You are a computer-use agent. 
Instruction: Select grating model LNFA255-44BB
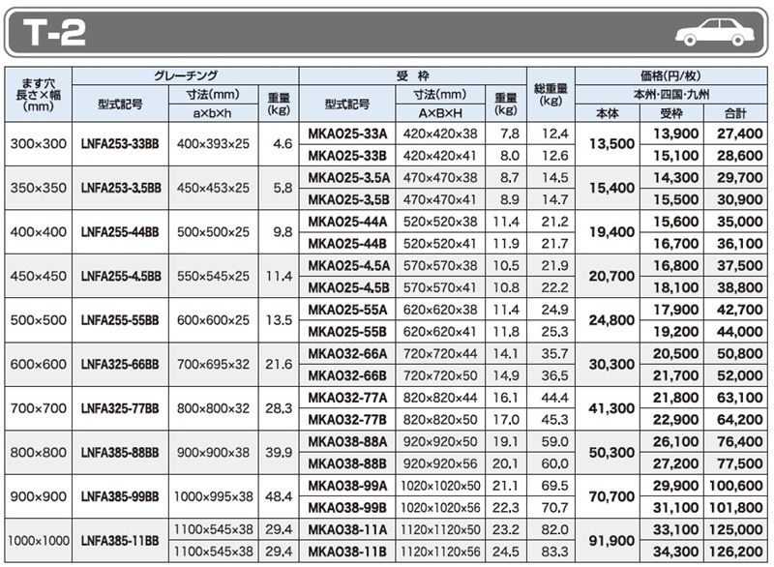(x=120, y=232)
